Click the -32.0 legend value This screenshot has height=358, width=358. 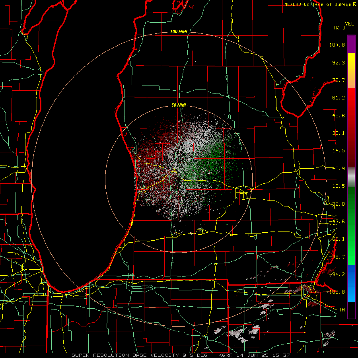[337, 204]
